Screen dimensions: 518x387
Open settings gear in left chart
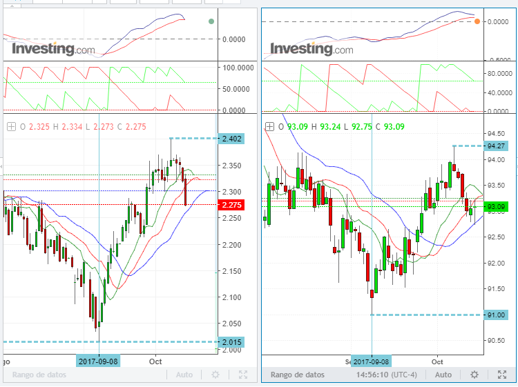click(x=215, y=375)
